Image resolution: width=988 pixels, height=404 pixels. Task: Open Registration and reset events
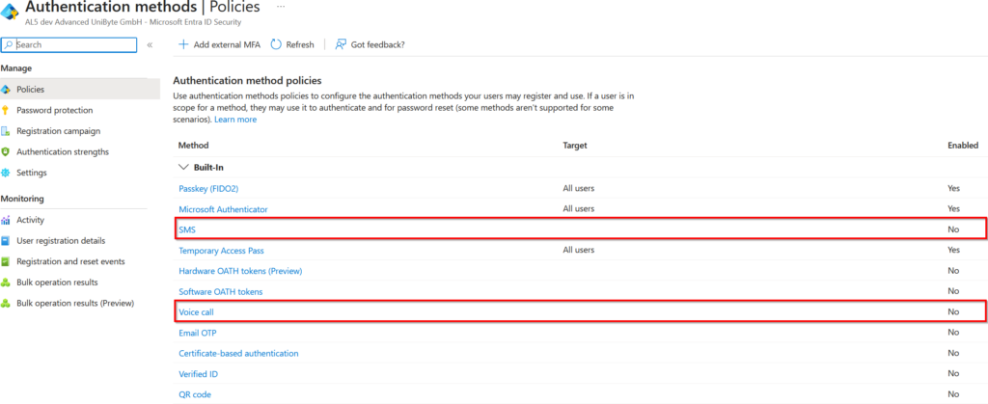(70, 261)
